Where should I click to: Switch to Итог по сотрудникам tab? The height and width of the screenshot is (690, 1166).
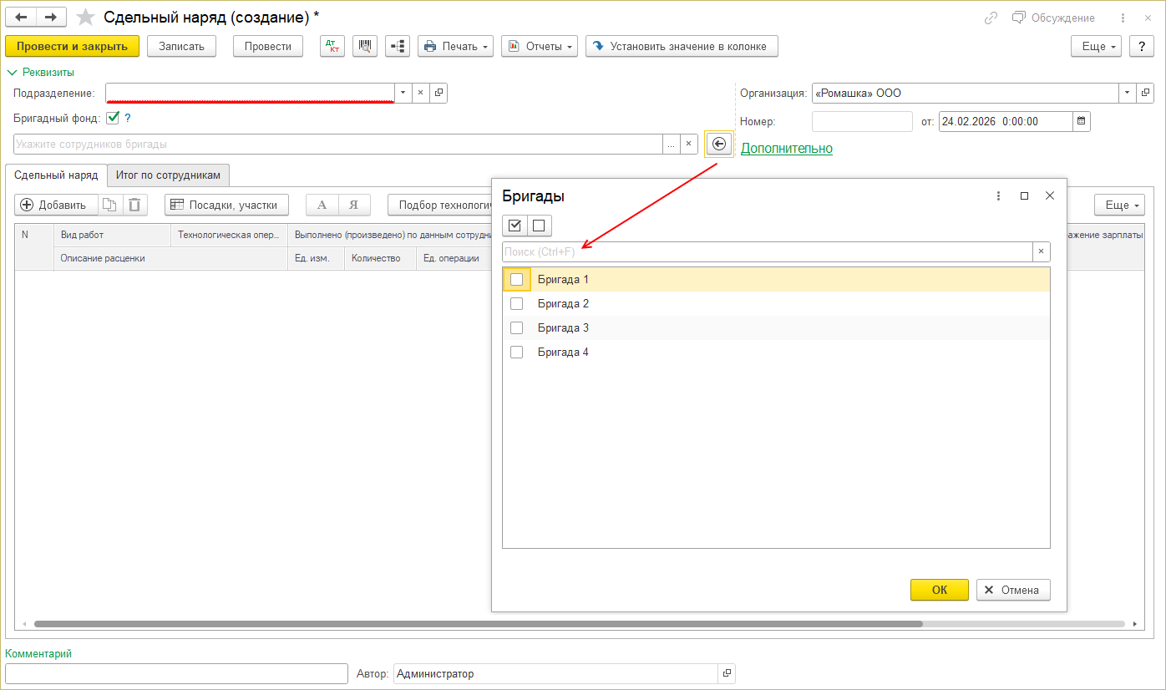168,175
